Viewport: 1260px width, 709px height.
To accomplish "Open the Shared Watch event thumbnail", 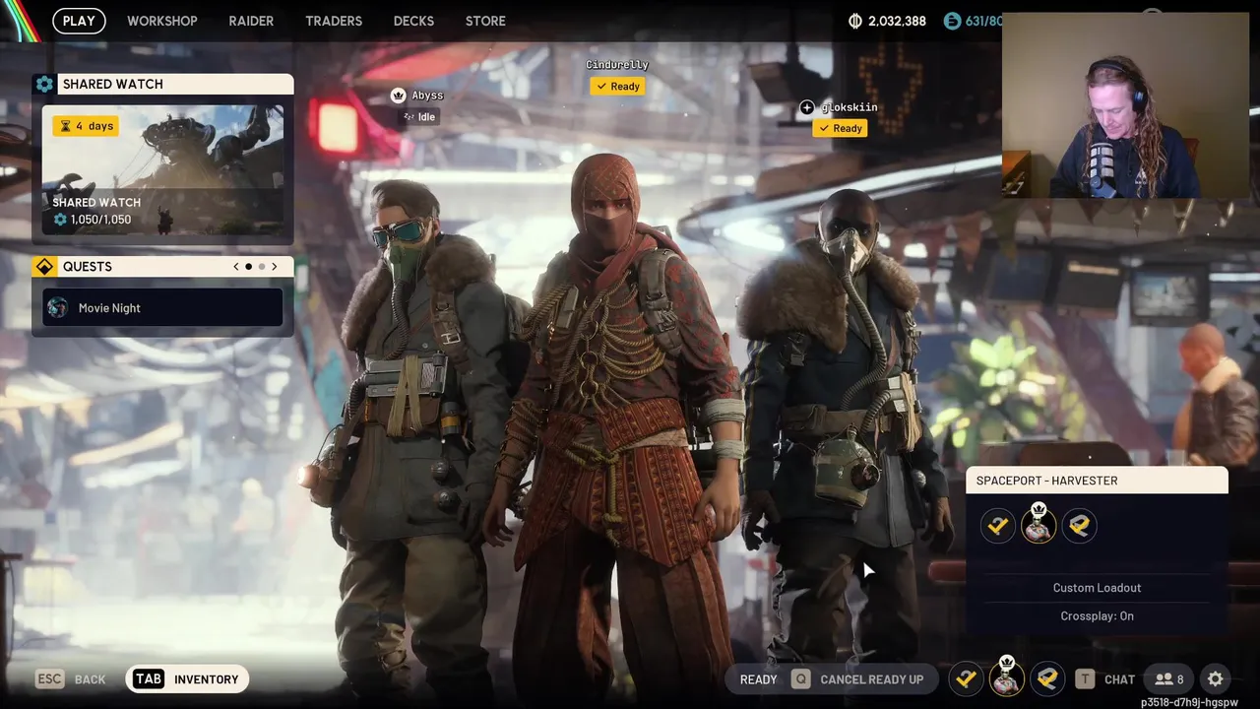I will pyautogui.click(x=162, y=169).
